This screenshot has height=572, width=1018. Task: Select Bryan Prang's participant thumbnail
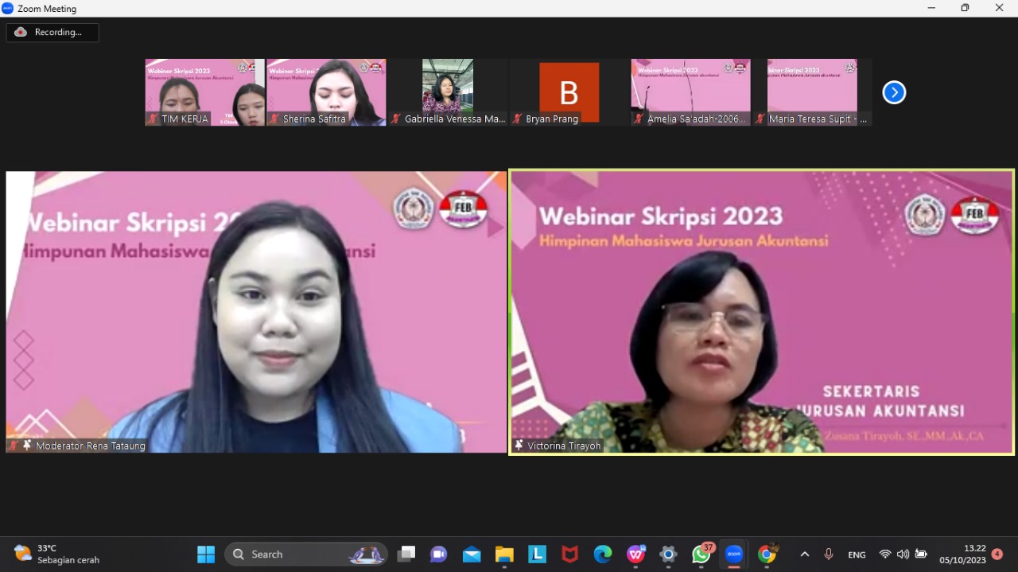point(569,92)
